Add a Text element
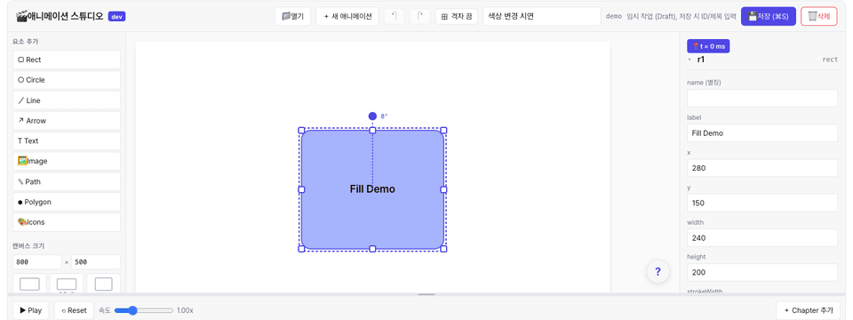This screenshot has height=320, width=853. pos(67,141)
